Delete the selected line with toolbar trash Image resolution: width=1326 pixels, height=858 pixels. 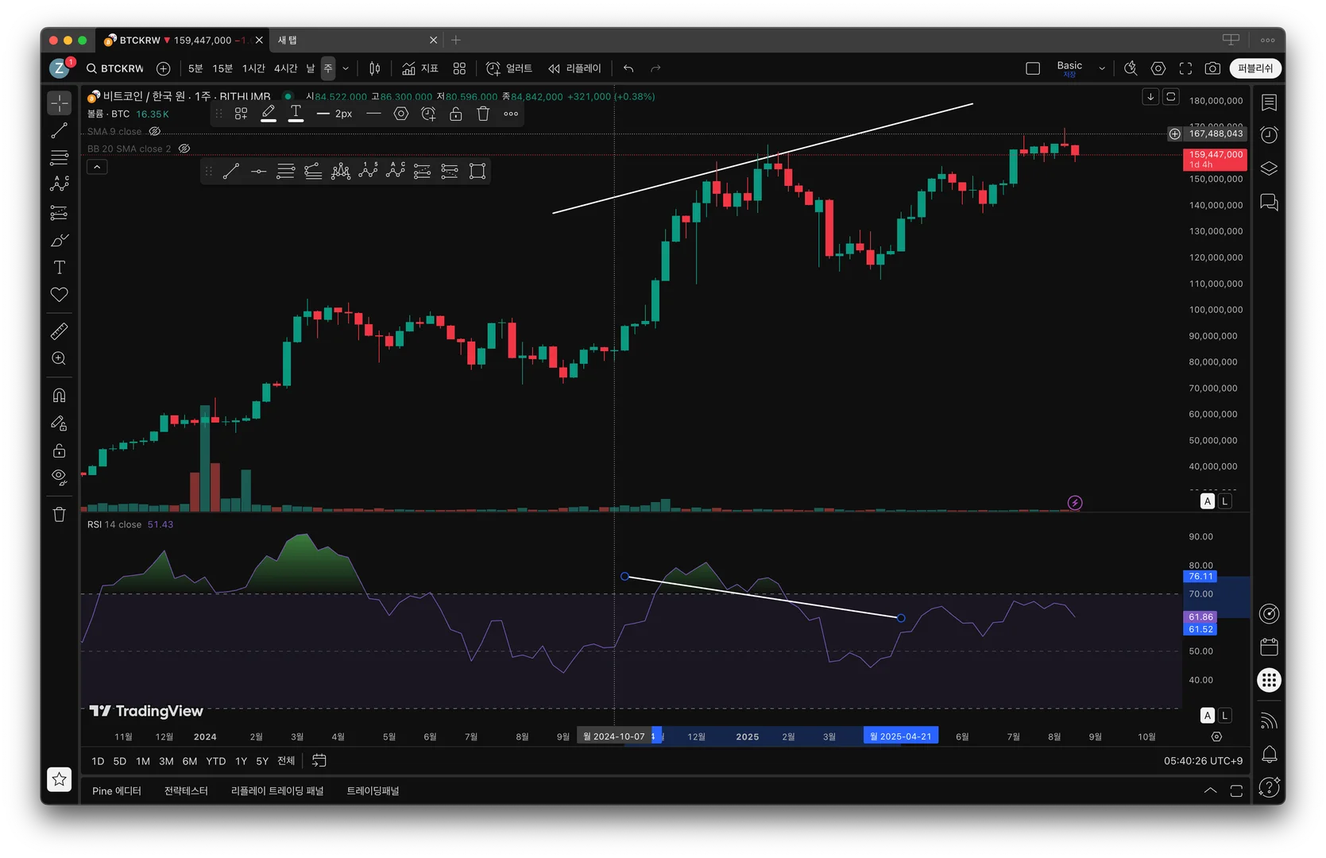(x=483, y=114)
